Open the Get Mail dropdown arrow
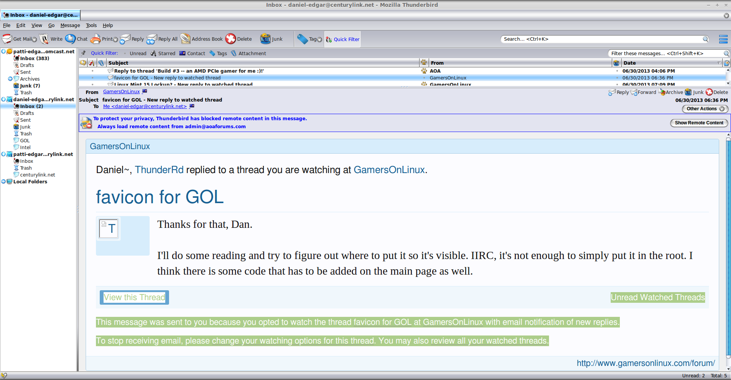 (34, 40)
